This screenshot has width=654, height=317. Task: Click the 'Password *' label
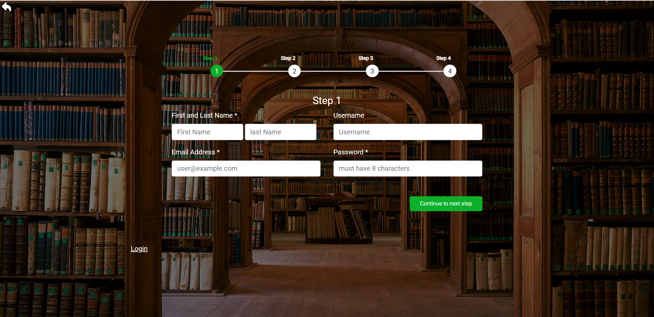click(x=351, y=152)
